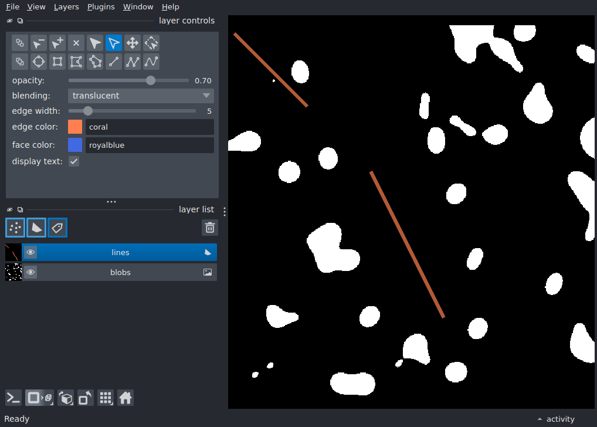Delete selected shapes with X button
The width and height of the screenshot is (597, 427).
click(x=76, y=43)
